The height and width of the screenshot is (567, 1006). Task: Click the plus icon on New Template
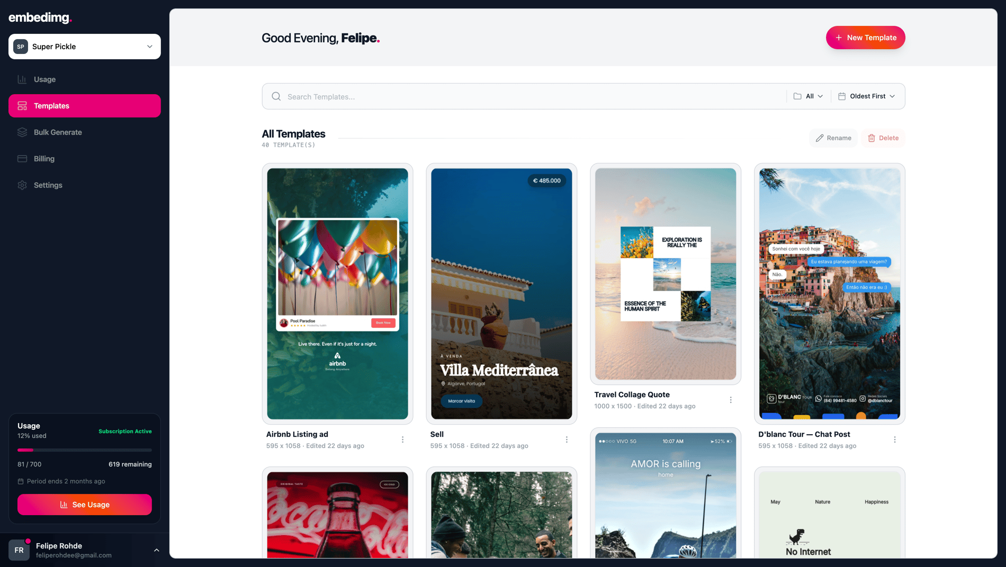(839, 38)
